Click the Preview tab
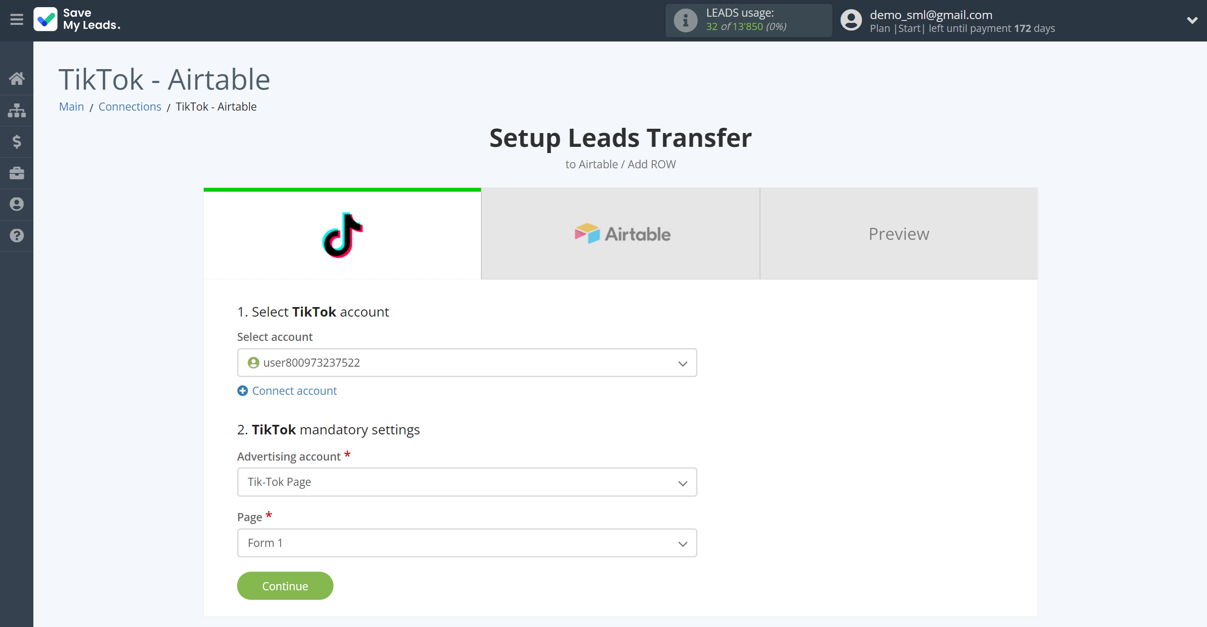The image size is (1207, 627). (x=899, y=234)
